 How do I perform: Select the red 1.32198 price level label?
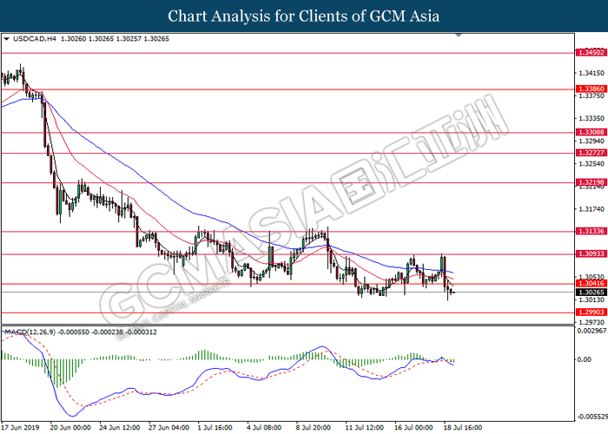tap(591, 182)
